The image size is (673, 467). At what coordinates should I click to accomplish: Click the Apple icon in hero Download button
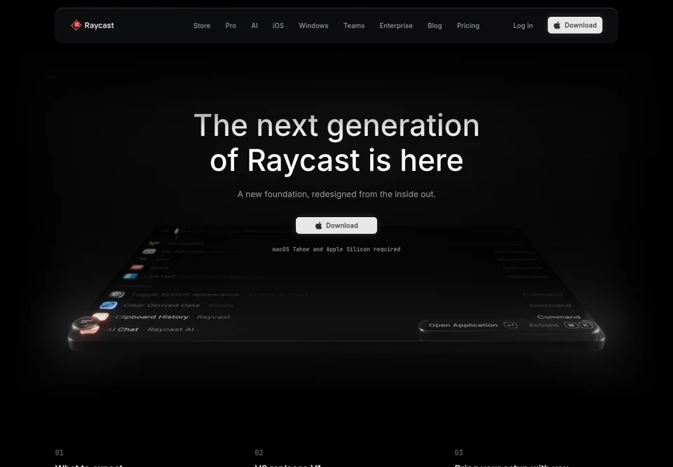pos(318,225)
